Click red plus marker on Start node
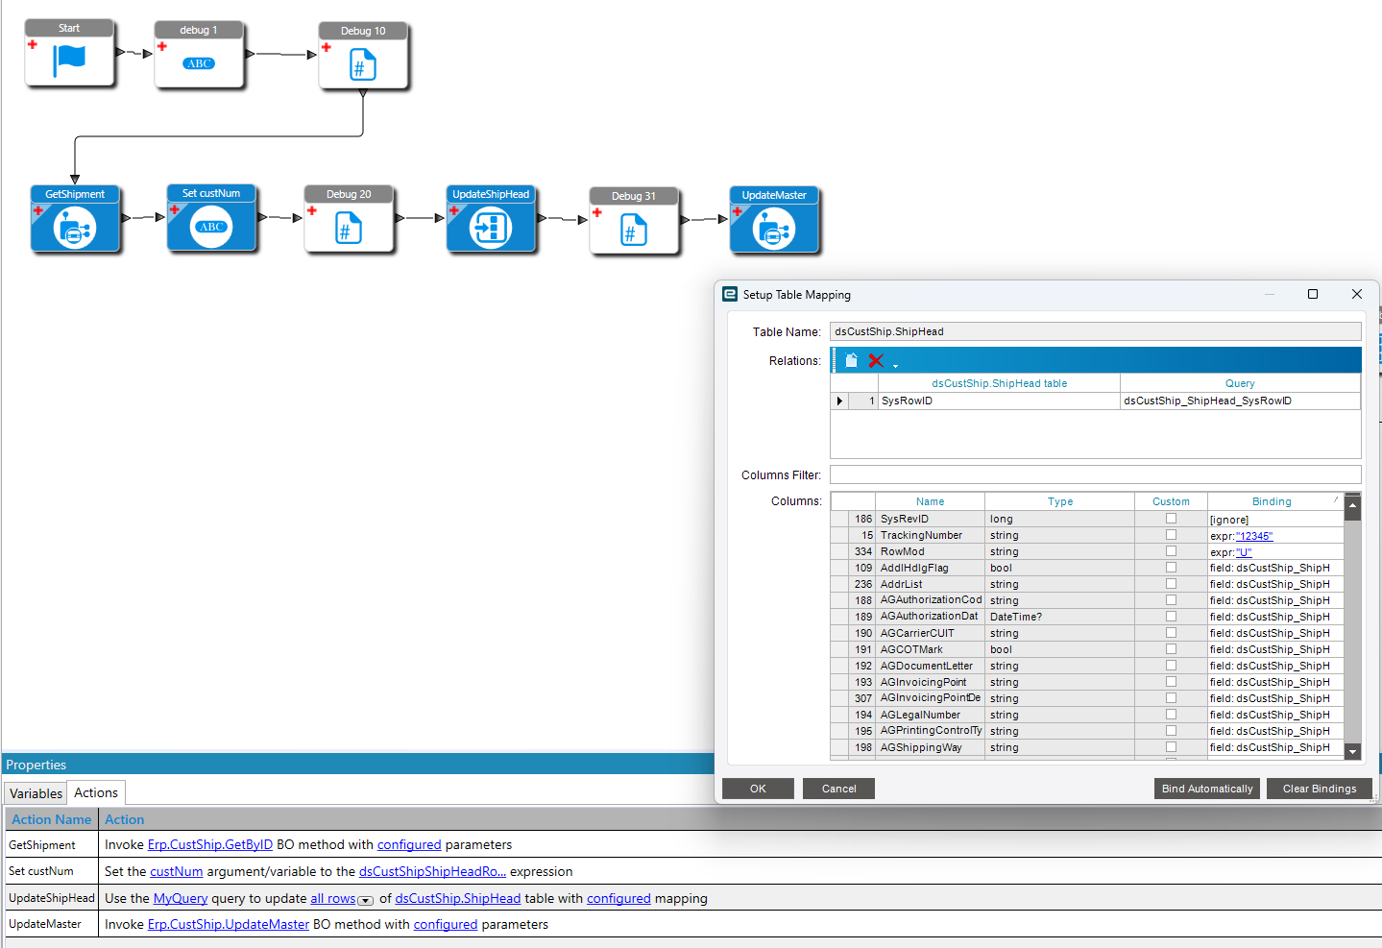Screen dimensions: 1382x948 33,44
